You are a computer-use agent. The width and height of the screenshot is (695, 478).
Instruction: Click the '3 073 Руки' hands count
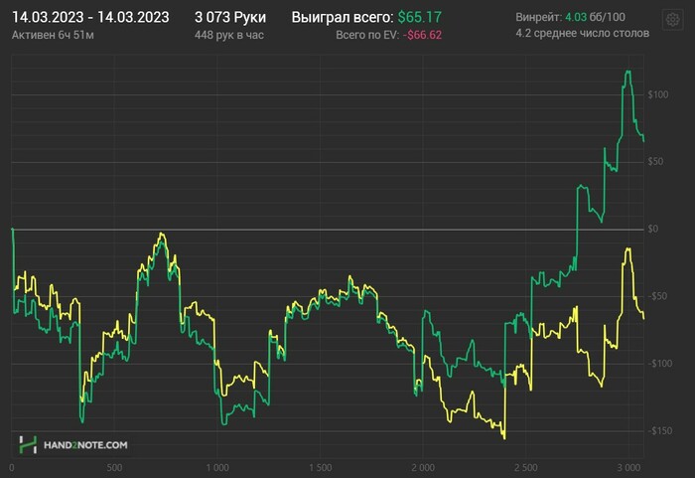point(230,17)
